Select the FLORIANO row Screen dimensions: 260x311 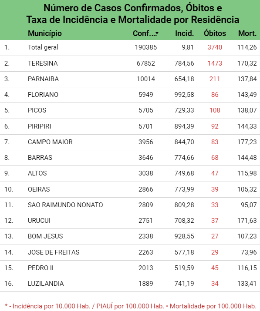pyautogui.click(x=130, y=95)
